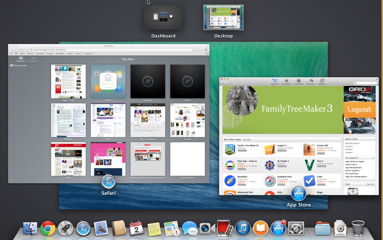The height and width of the screenshot is (240, 383).
Task: Open the Logoist 2 app icon
Action: (270, 149)
